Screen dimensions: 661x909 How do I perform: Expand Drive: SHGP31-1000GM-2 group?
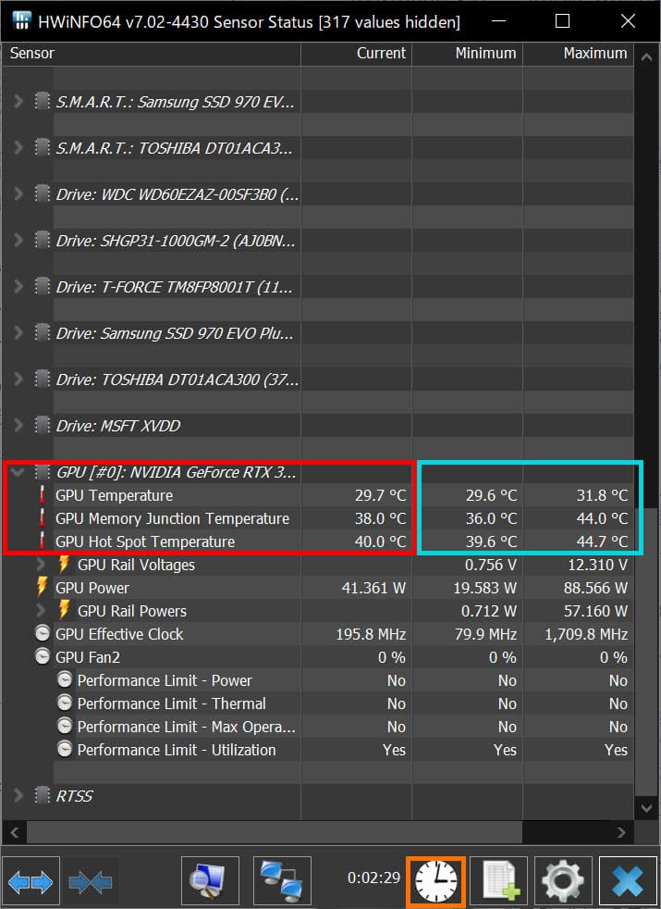(18, 240)
